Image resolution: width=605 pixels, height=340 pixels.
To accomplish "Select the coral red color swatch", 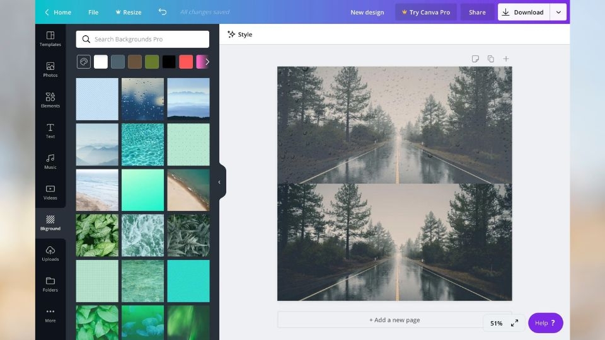I will [185, 62].
